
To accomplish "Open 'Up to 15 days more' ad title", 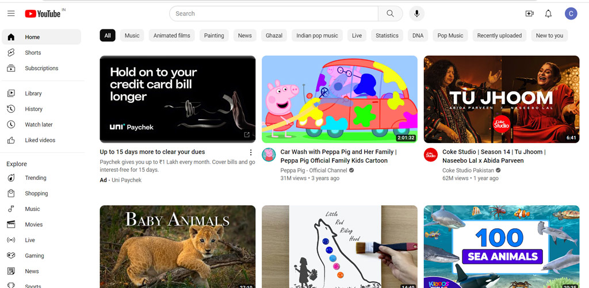I will tap(152, 152).
